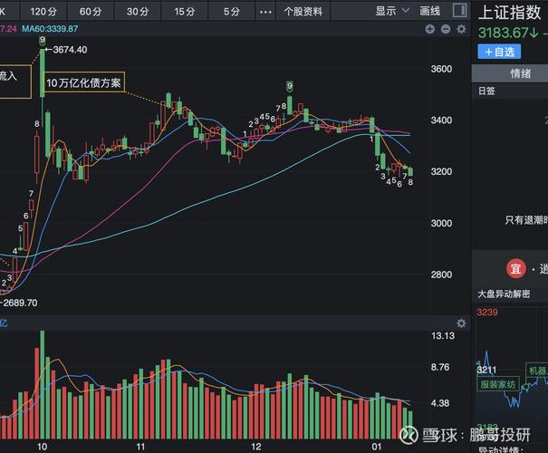
Task: Select the 15分 timeframe tab
Action: 185,12
